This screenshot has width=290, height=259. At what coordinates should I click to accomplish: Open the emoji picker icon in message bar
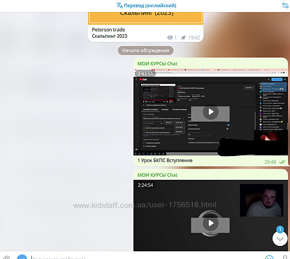[269, 257]
